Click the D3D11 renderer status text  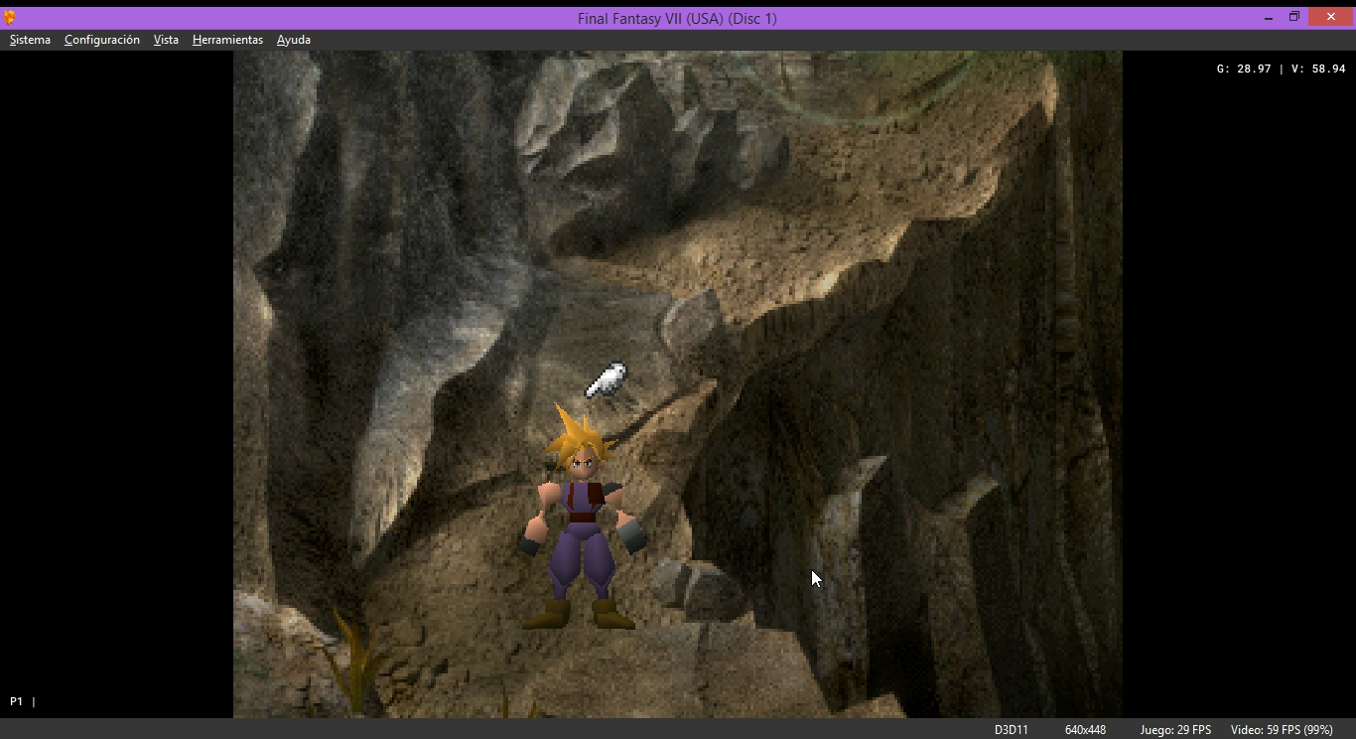(x=1012, y=730)
